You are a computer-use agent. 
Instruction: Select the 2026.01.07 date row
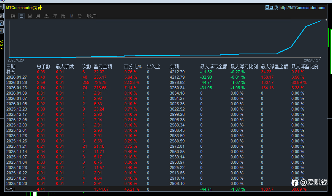(x=166, y=98)
